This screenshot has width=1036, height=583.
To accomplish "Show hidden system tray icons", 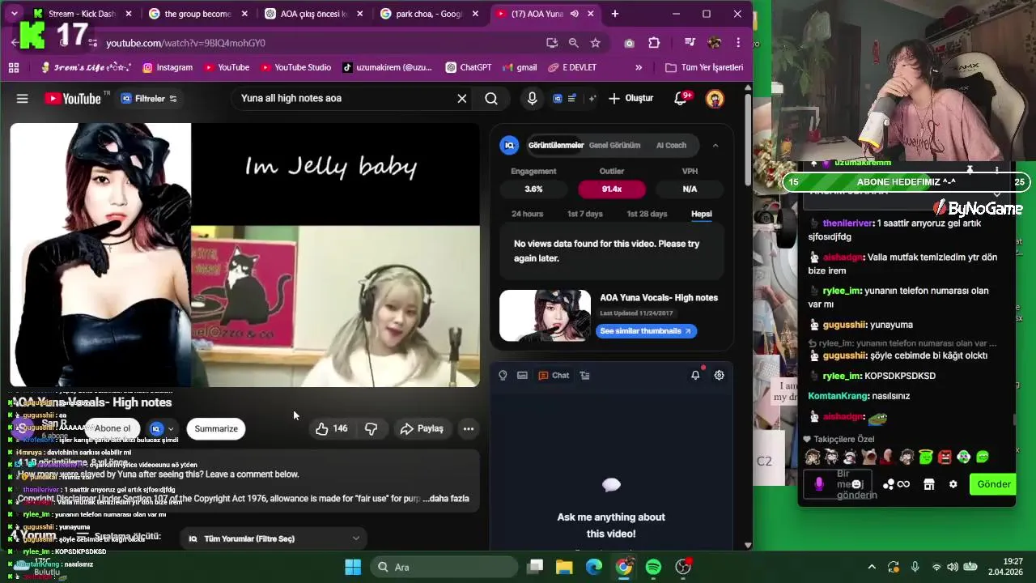I will coord(872,567).
